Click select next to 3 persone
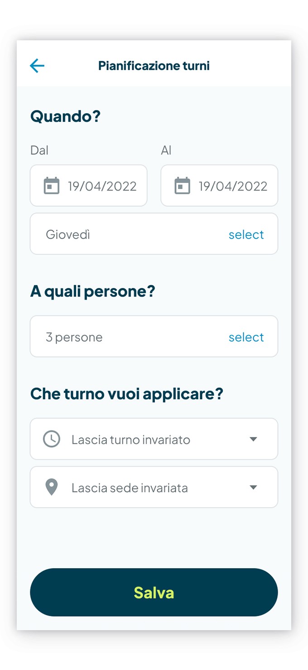Screen dimensions: 308x670 [246, 336]
